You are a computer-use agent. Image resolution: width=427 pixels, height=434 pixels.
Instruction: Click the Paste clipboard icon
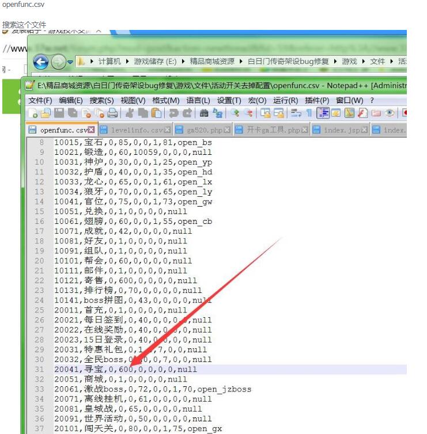(156, 113)
